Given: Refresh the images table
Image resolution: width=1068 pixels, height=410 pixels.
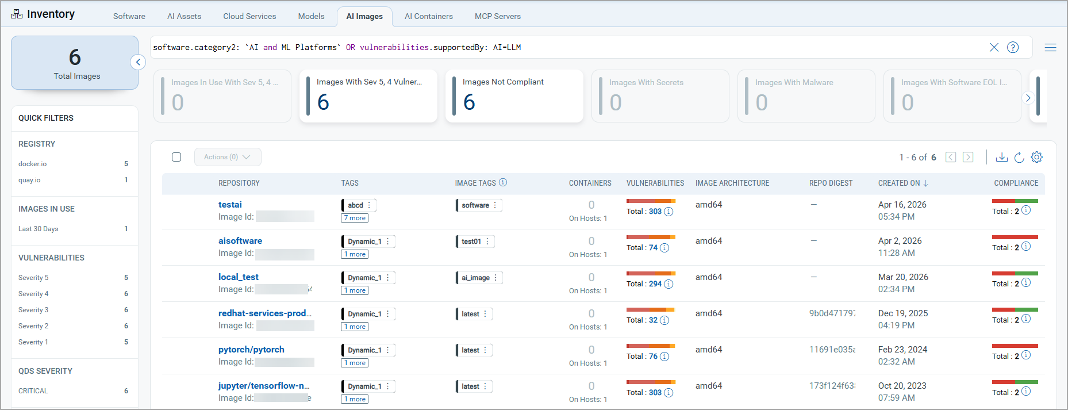Looking at the screenshot, I should 1019,157.
